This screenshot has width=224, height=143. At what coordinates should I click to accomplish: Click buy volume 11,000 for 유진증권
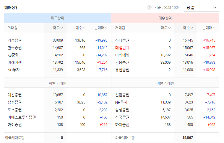tap(188, 70)
